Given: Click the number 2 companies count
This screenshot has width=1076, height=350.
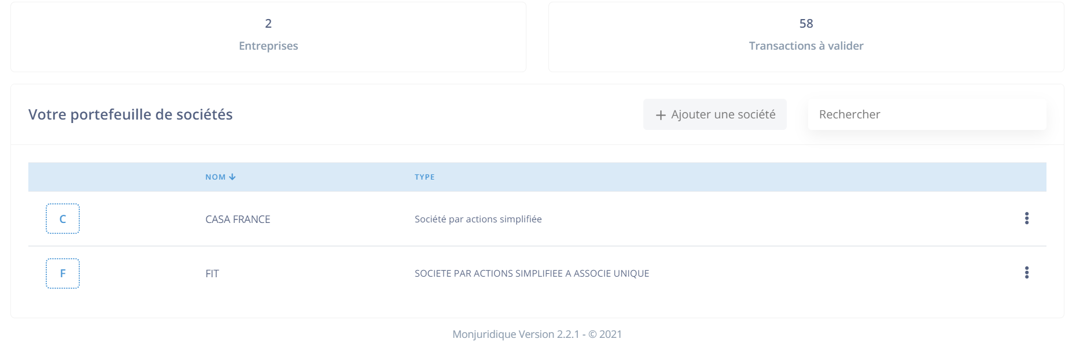Looking at the screenshot, I should 268,24.
